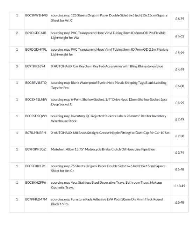Select ASIN code B0CSRVJMTQ

coord(36,83)
